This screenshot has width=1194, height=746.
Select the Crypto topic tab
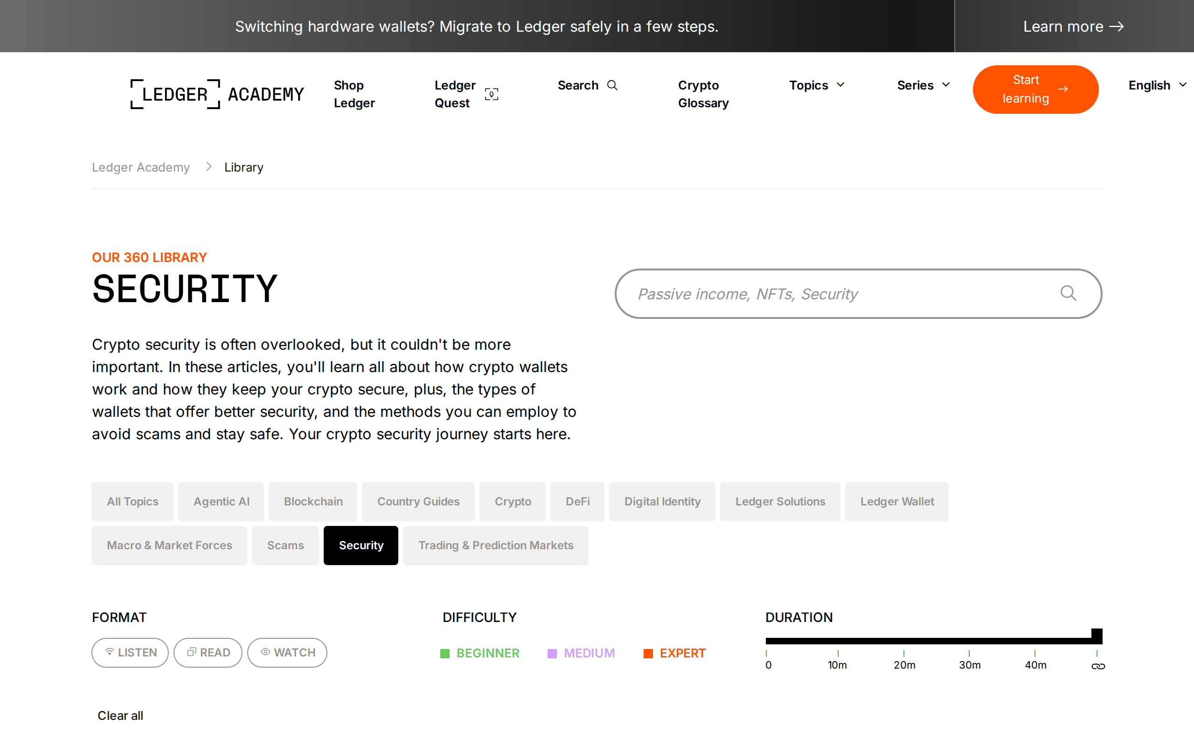tap(513, 501)
